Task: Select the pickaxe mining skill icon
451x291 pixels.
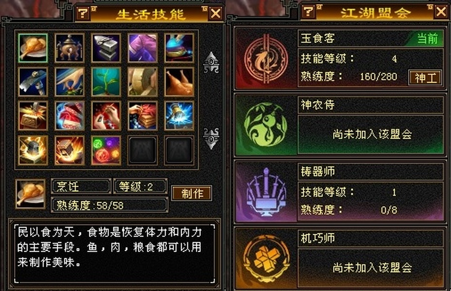Action: 33,82
